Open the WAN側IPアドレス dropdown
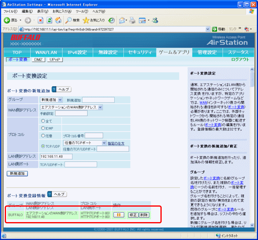This screenshot has height=240, width=258. [x=71, y=107]
